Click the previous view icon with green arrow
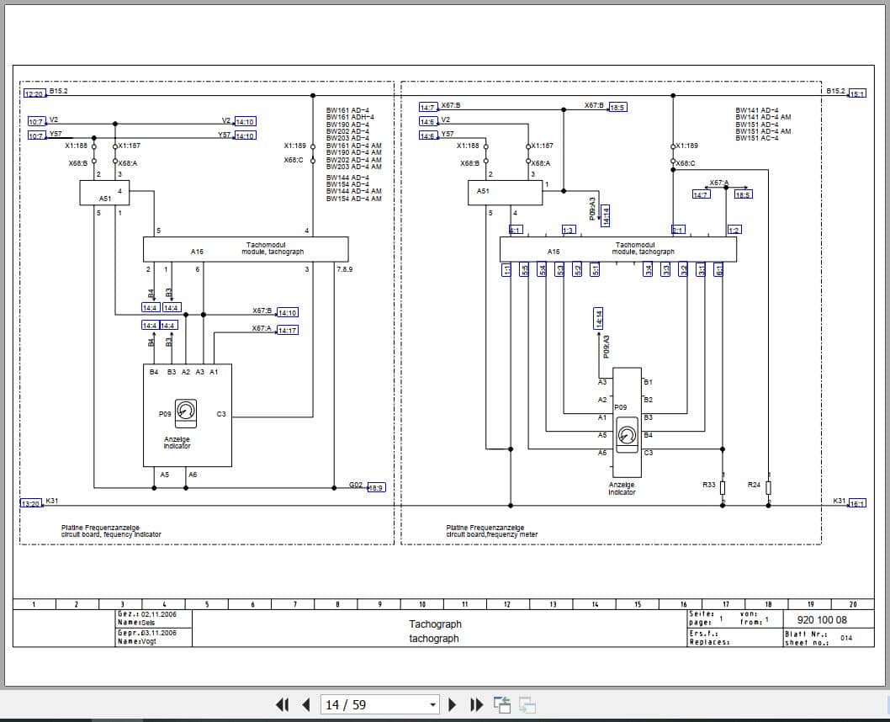The width and height of the screenshot is (890, 722). [501, 705]
